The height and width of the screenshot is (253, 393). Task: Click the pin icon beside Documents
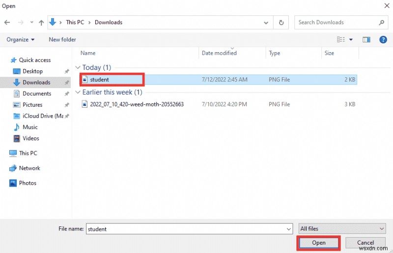[x=67, y=94]
